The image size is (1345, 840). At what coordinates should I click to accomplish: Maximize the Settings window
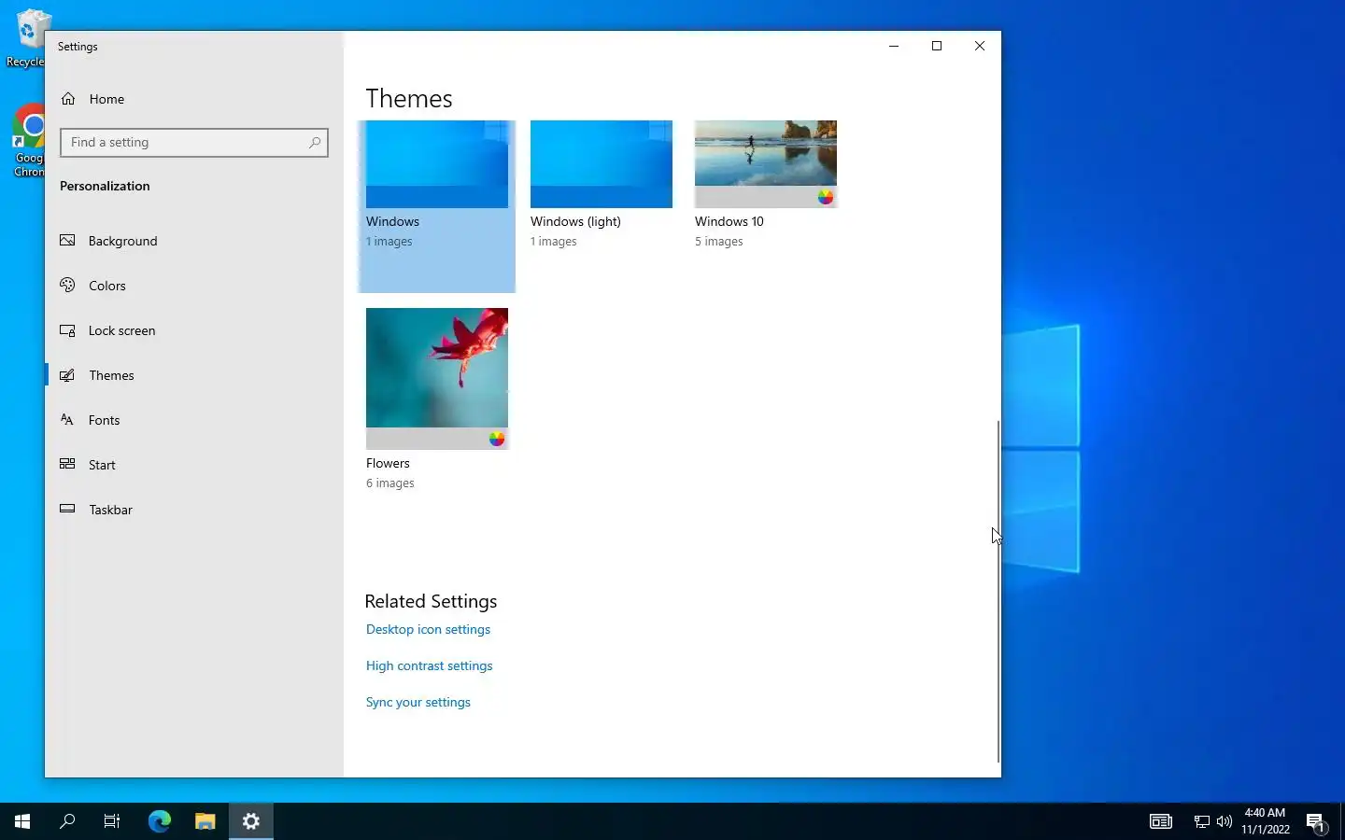937,46
